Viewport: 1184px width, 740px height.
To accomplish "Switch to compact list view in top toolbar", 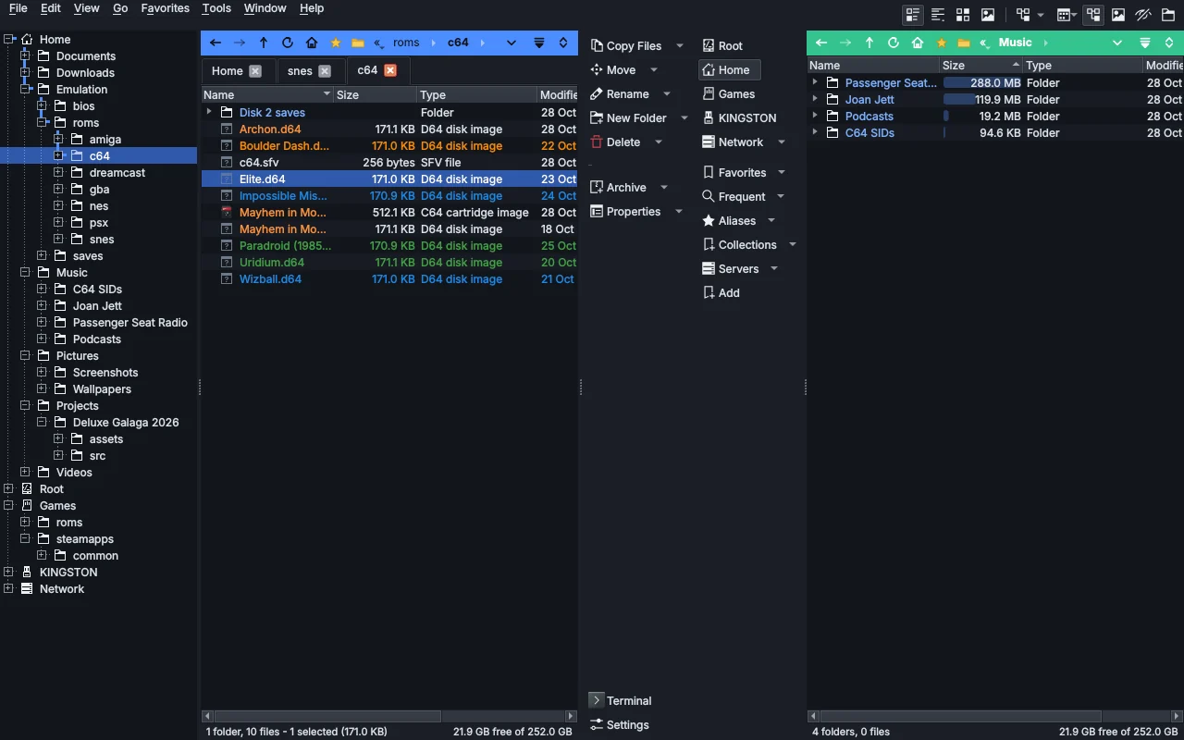I will 938,15.
